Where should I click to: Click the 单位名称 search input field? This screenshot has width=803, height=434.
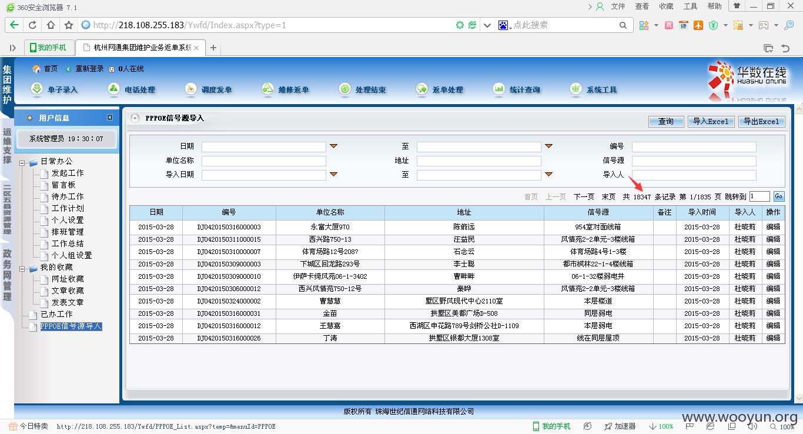coord(263,161)
